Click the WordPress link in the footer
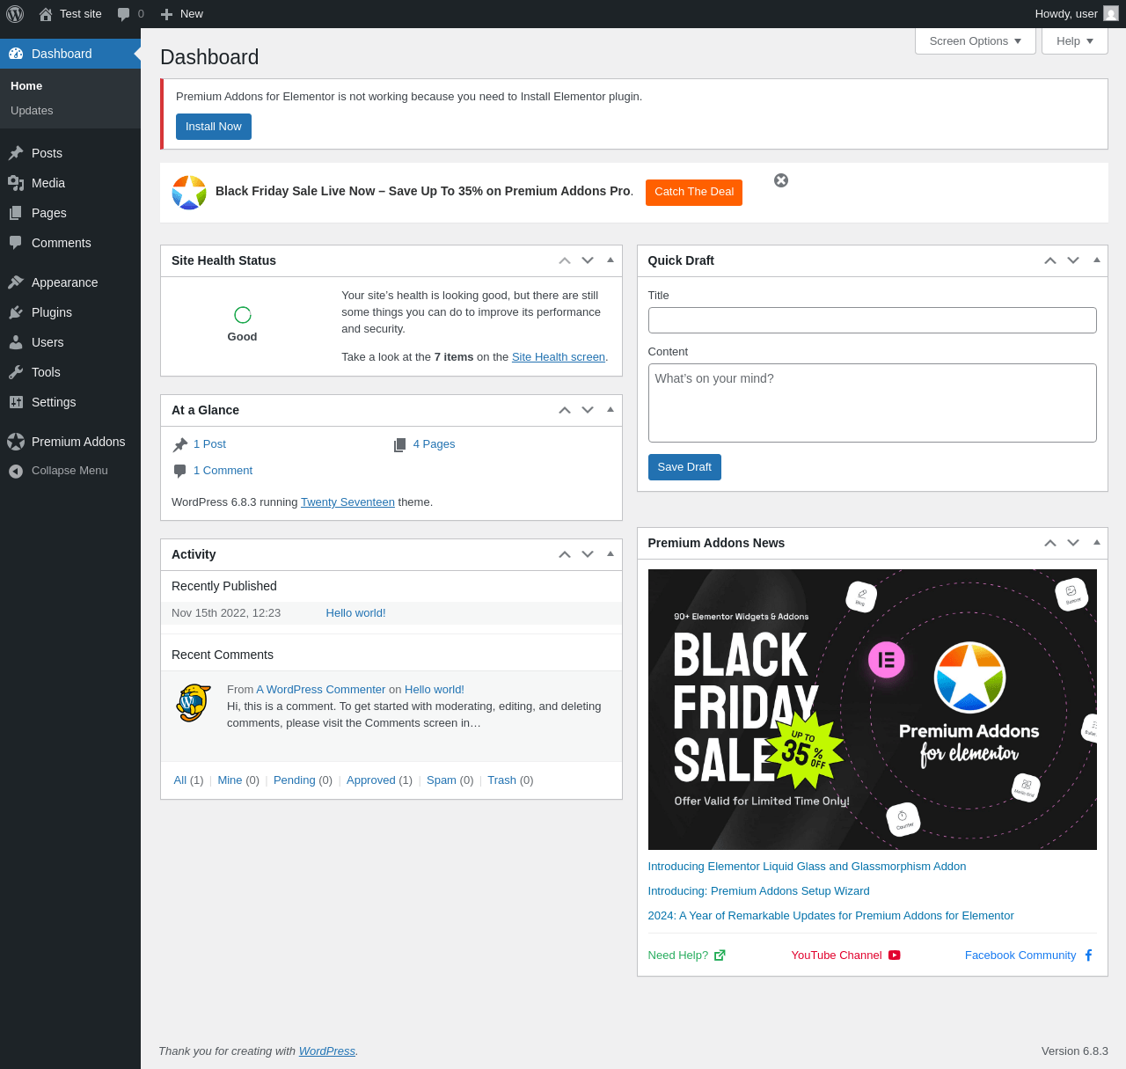Screen dimensions: 1126x1069 tap(327, 1051)
